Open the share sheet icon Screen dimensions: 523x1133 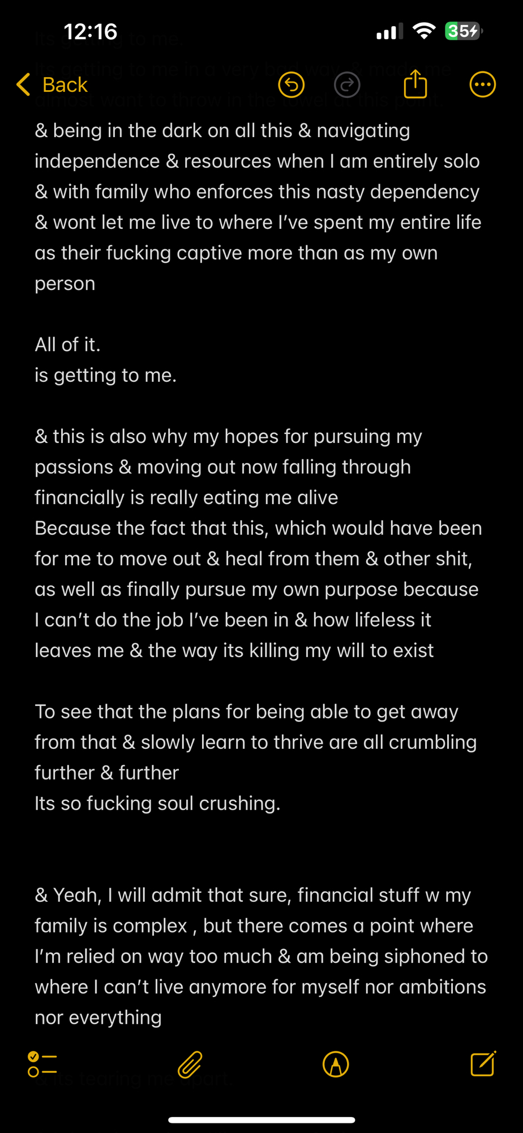click(415, 84)
